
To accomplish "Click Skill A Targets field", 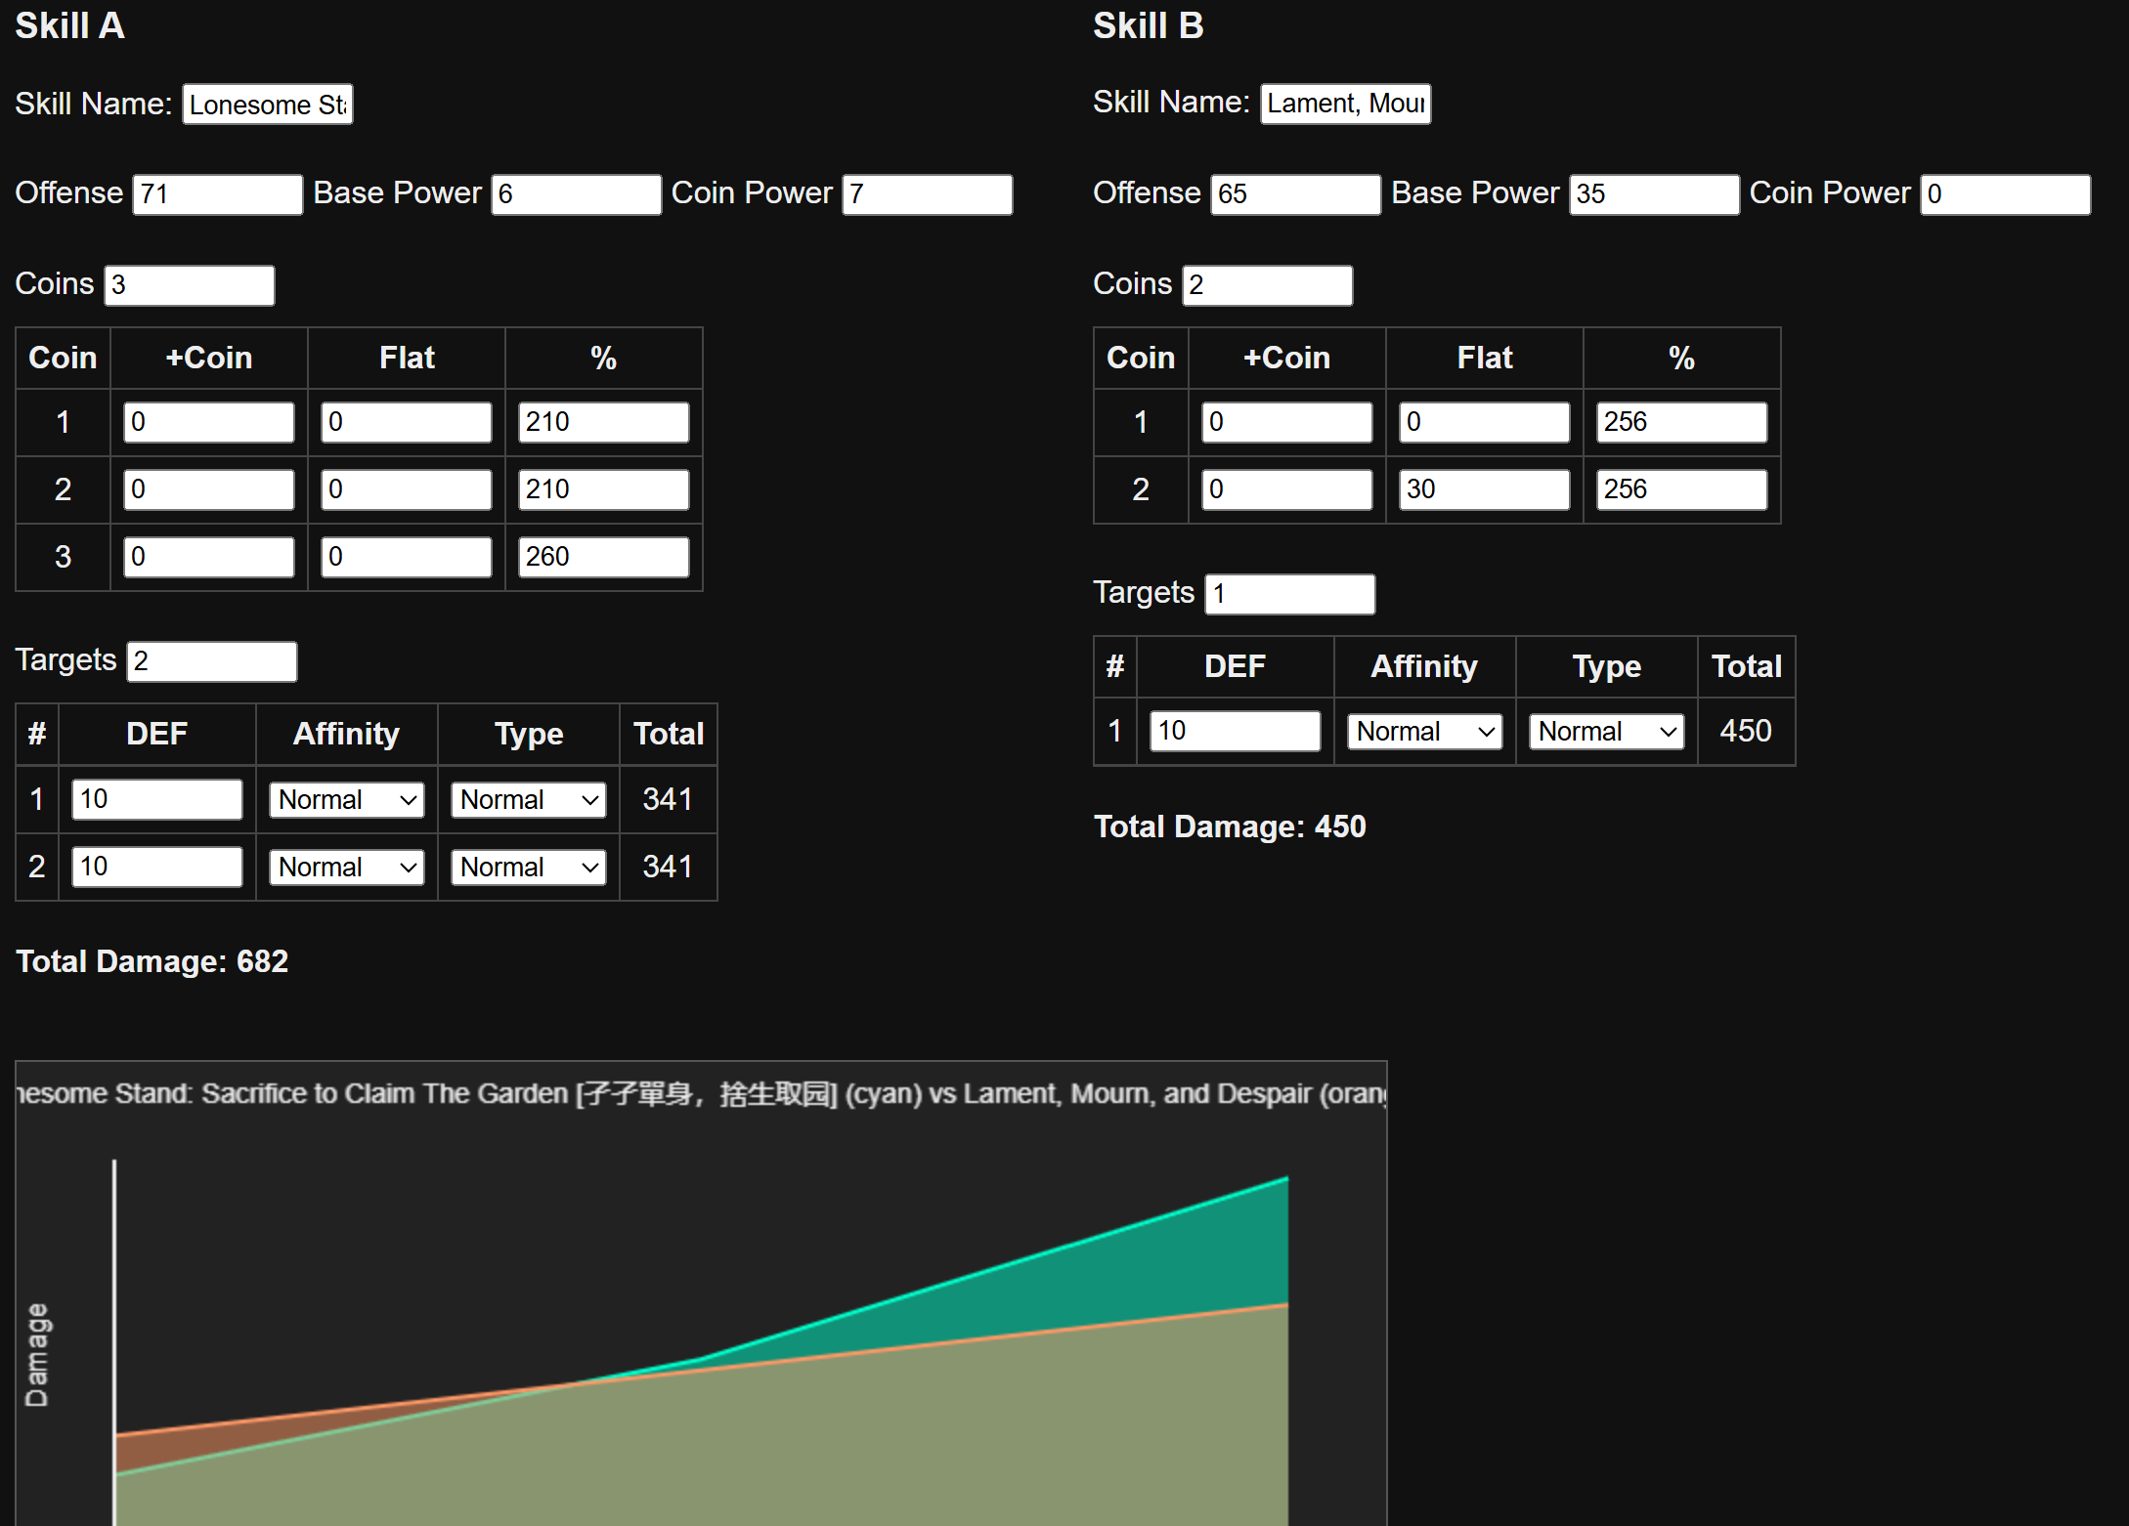I will [212, 661].
